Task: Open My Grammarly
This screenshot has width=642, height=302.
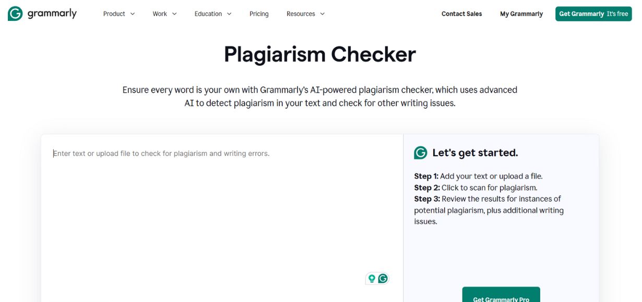Action: (x=521, y=14)
